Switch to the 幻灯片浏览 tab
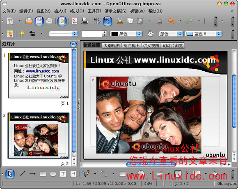238x189 pixels. point(173,46)
